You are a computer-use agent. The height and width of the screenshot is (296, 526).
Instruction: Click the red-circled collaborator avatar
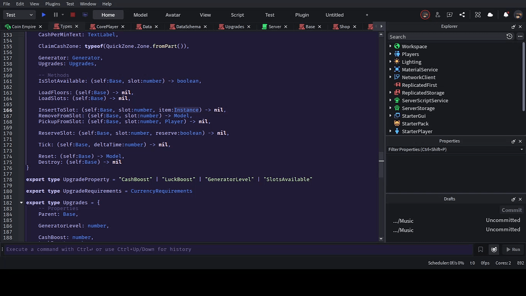425,15
